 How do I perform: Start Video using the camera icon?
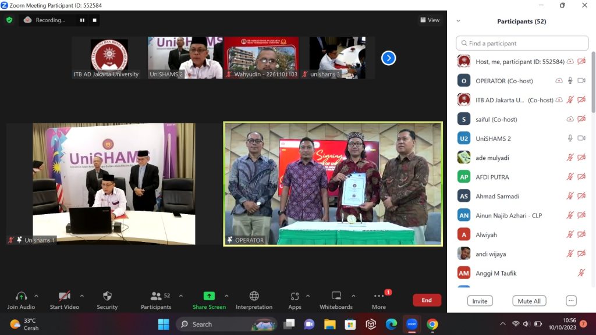[x=64, y=300]
